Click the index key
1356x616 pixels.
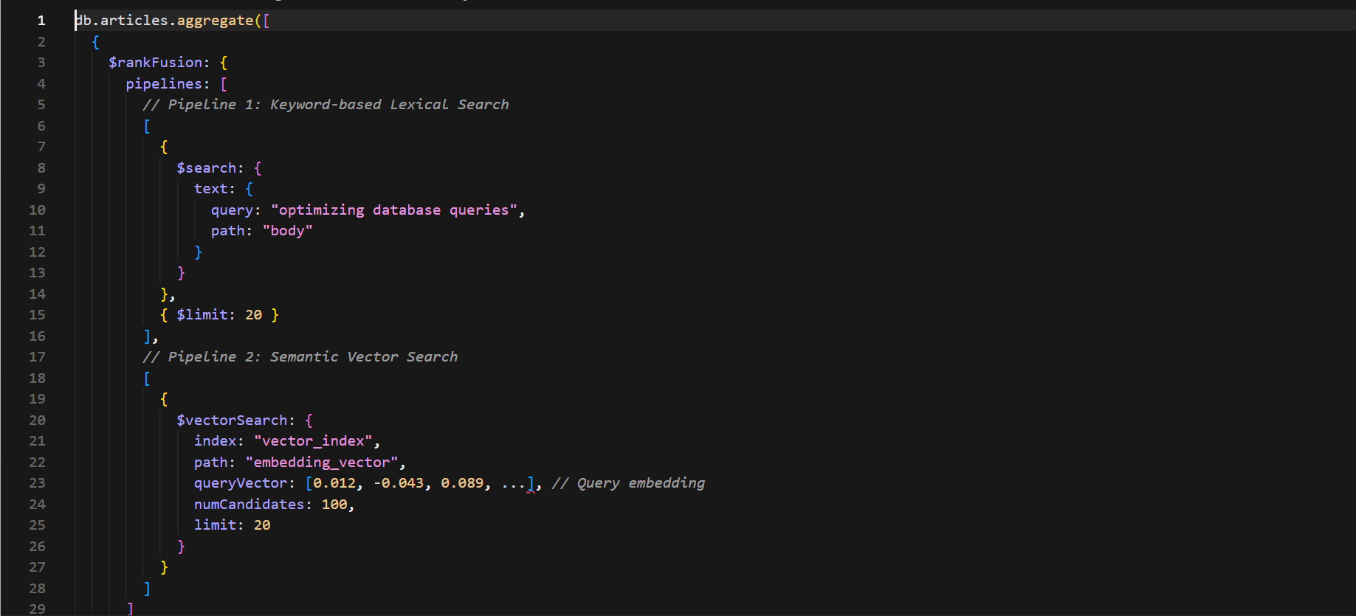(x=215, y=441)
